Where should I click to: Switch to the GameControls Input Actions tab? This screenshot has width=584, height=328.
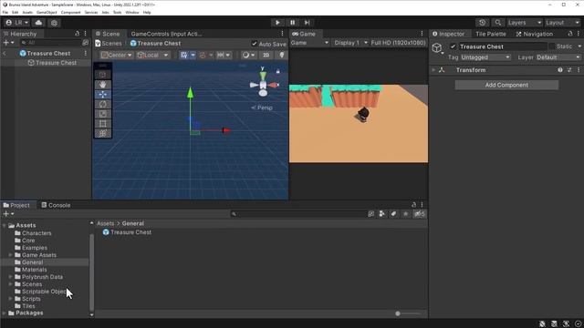166,34
